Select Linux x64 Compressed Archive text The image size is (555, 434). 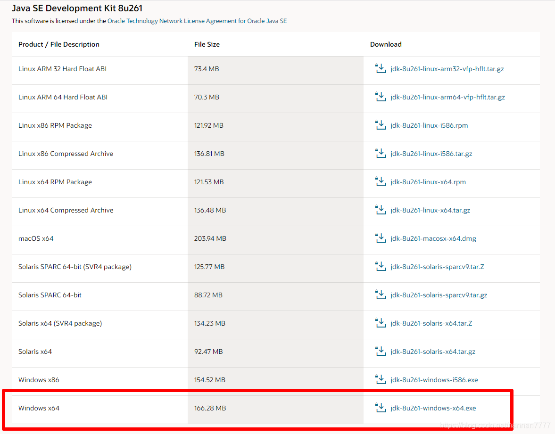pos(66,210)
